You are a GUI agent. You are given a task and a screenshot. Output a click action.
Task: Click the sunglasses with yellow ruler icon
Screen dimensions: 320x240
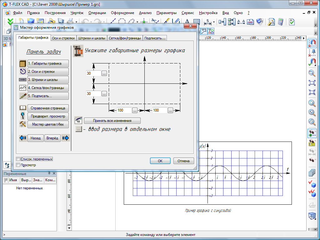[x=312, y=142]
